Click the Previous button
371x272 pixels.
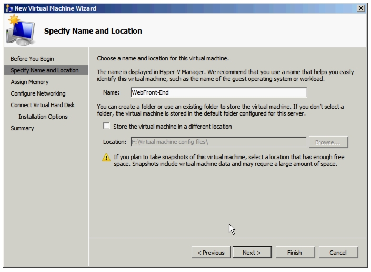click(x=211, y=253)
